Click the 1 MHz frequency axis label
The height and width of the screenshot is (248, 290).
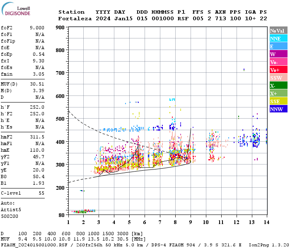68,222
